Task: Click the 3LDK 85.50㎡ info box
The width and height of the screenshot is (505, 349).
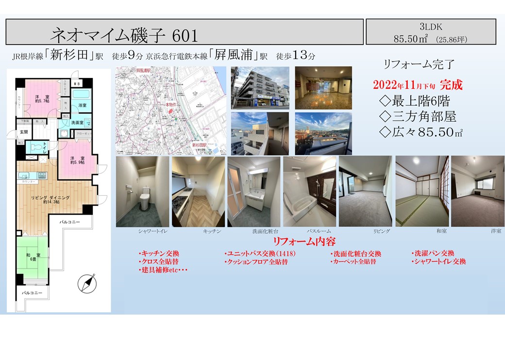Action: click(x=430, y=32)
